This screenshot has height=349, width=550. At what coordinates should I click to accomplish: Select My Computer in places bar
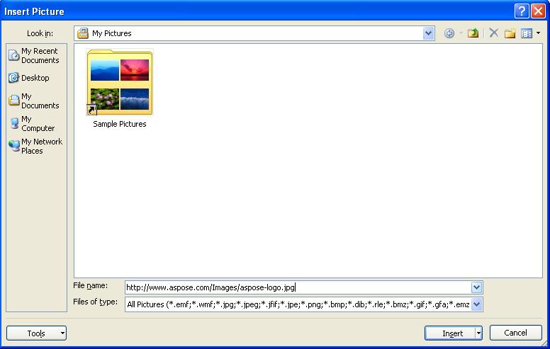point(35,123)
